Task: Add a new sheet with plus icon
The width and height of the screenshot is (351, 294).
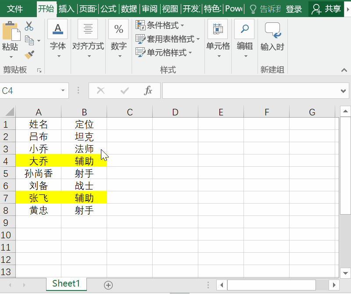Action: (x=108, y=285)
